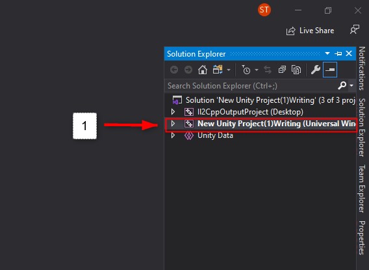369x270 pixels.
Task: Open Pending Changes Filter dropdown arrow
Action: (x=257, y=70)
